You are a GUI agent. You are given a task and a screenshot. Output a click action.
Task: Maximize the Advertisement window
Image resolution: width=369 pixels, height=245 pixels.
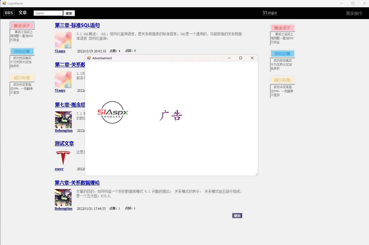tap(241, 58)
